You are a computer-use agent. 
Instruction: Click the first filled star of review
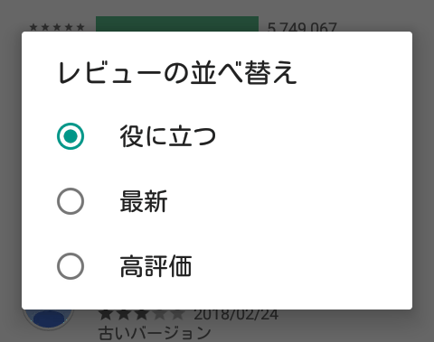[105, 315]
